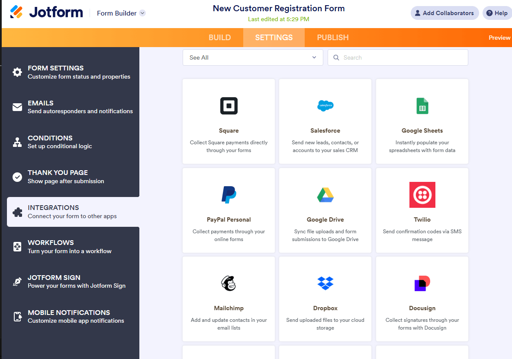Click the Square logo icon

coord(229,106)
